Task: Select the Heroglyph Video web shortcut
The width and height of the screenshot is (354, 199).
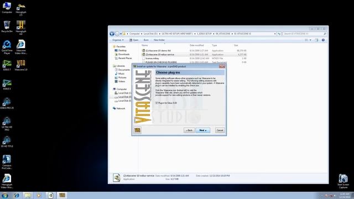Action: pyautogui.click(x=7, y=181)
